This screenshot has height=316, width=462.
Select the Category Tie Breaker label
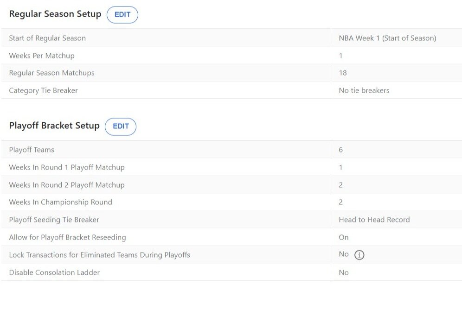(x=44, y=90)
